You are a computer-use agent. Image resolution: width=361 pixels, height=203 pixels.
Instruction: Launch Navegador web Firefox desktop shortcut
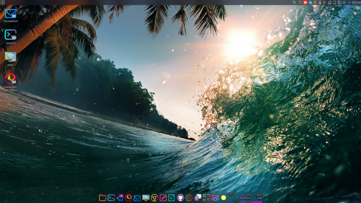(x=10, y=79)
